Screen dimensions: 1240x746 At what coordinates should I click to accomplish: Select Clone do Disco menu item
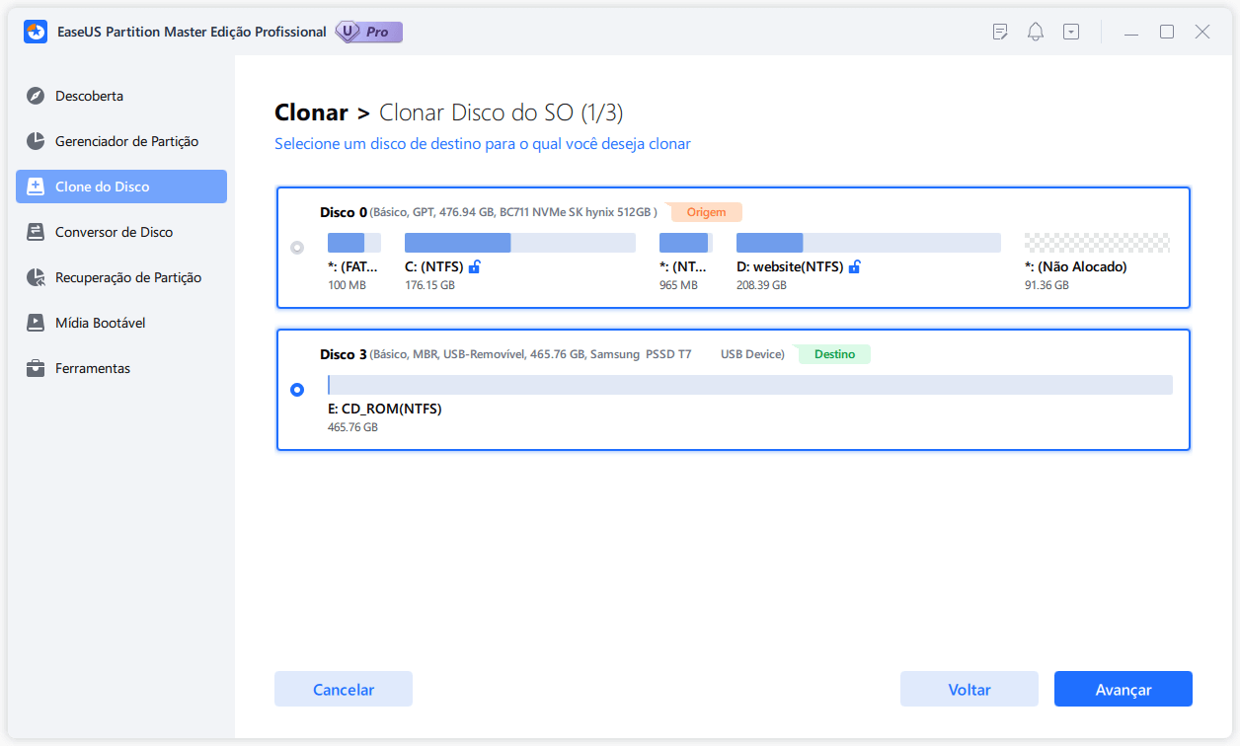(121, 186)
